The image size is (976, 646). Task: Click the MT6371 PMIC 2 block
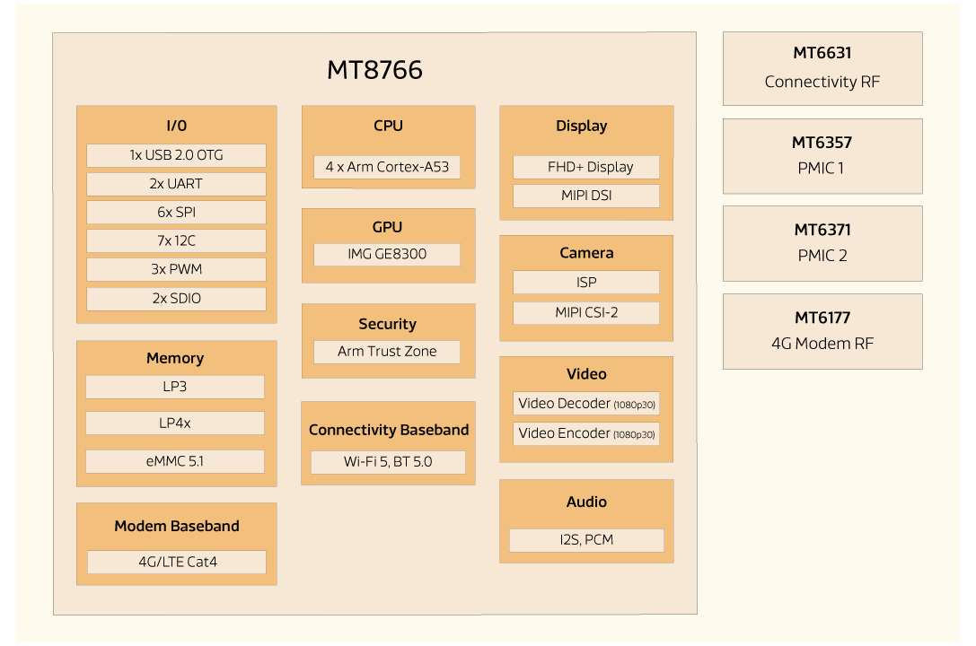(822, 243)
